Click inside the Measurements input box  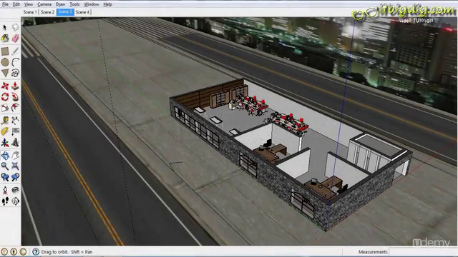coord(423,252)
